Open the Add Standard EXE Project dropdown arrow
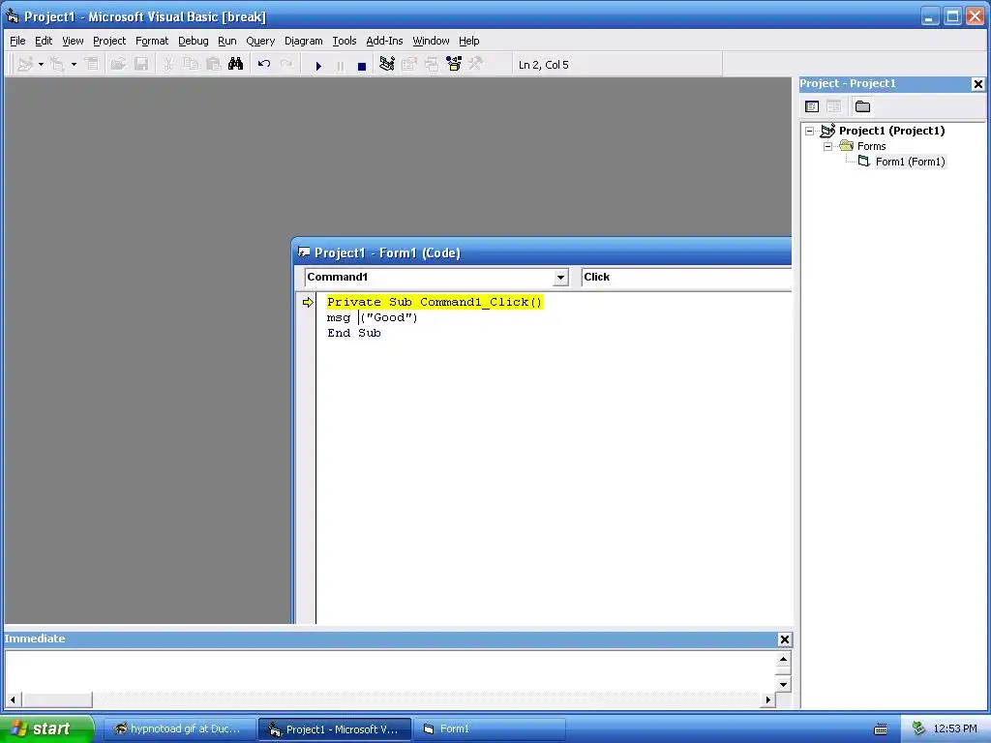The image size is (991, 743). [41, 65]
